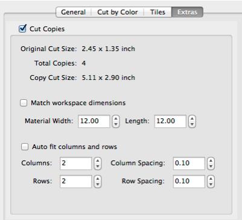Image resolution: width=242 pixels, height=220 pixels.
Task: Click the Row Spacing input field
Action: [189, 182]
